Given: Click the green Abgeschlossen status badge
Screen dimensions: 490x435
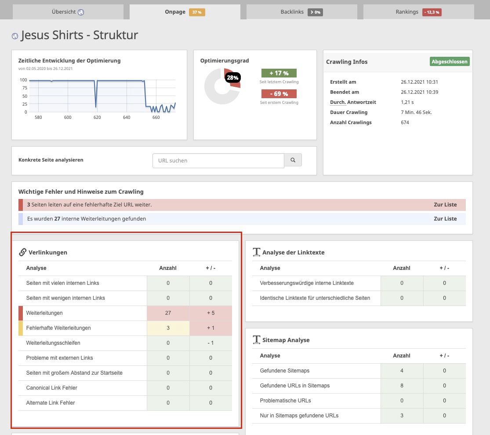Looking at the screenshot, I should click(x=450, y=62).
